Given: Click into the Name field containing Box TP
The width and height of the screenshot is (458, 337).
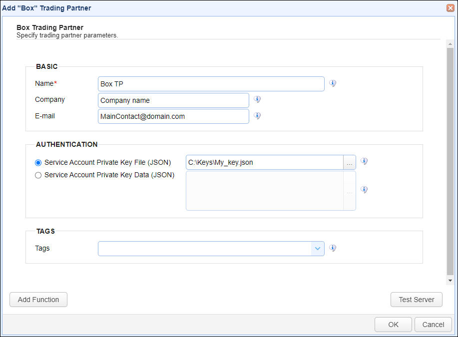Looking at the screenshot, I should (211, 84).
